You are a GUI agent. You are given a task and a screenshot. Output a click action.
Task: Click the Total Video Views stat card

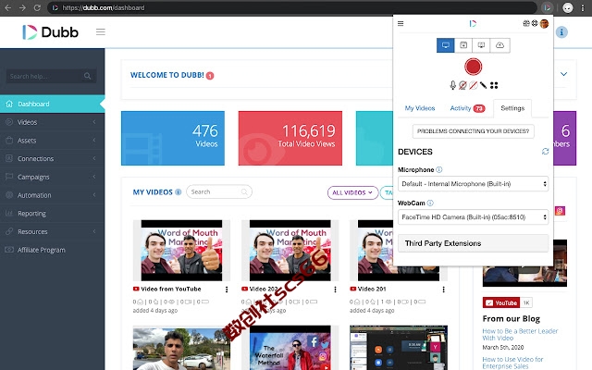click(290, 138)
